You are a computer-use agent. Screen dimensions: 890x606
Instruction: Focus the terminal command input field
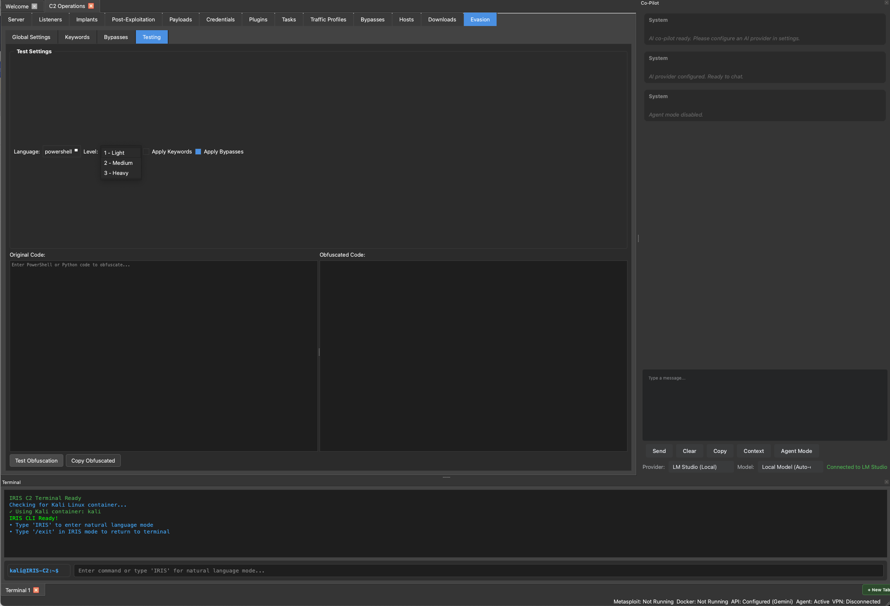tap(479, 570)
